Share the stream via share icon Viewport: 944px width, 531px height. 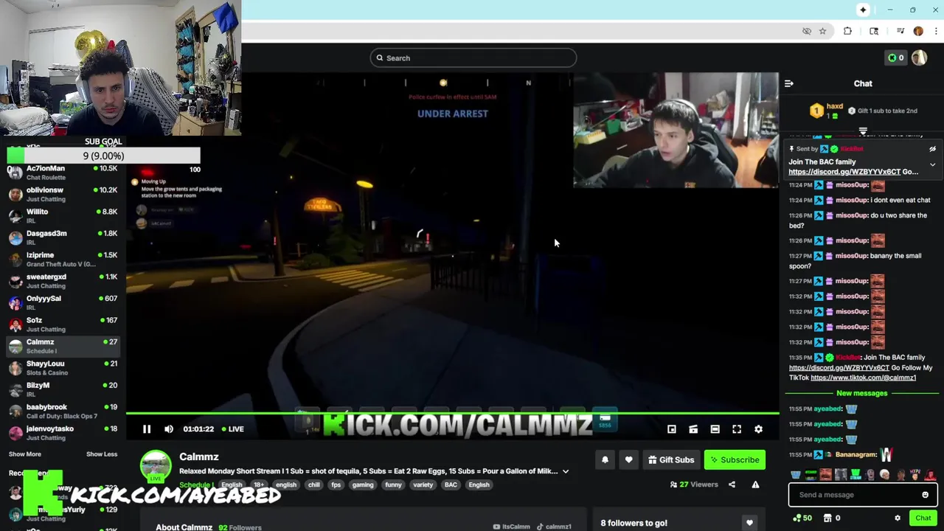click(x=732, y=485)
